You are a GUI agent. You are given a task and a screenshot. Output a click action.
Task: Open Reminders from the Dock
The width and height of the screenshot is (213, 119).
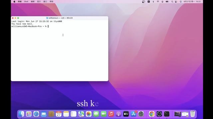pos(74,114)
